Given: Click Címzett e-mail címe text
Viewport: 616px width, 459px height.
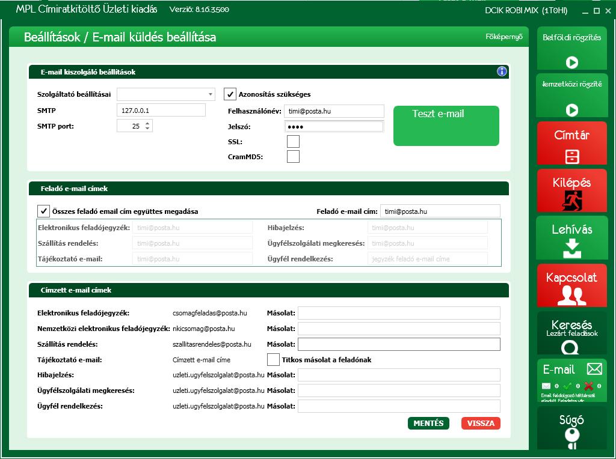Looking at the screenshot, I should click(202, 360).
